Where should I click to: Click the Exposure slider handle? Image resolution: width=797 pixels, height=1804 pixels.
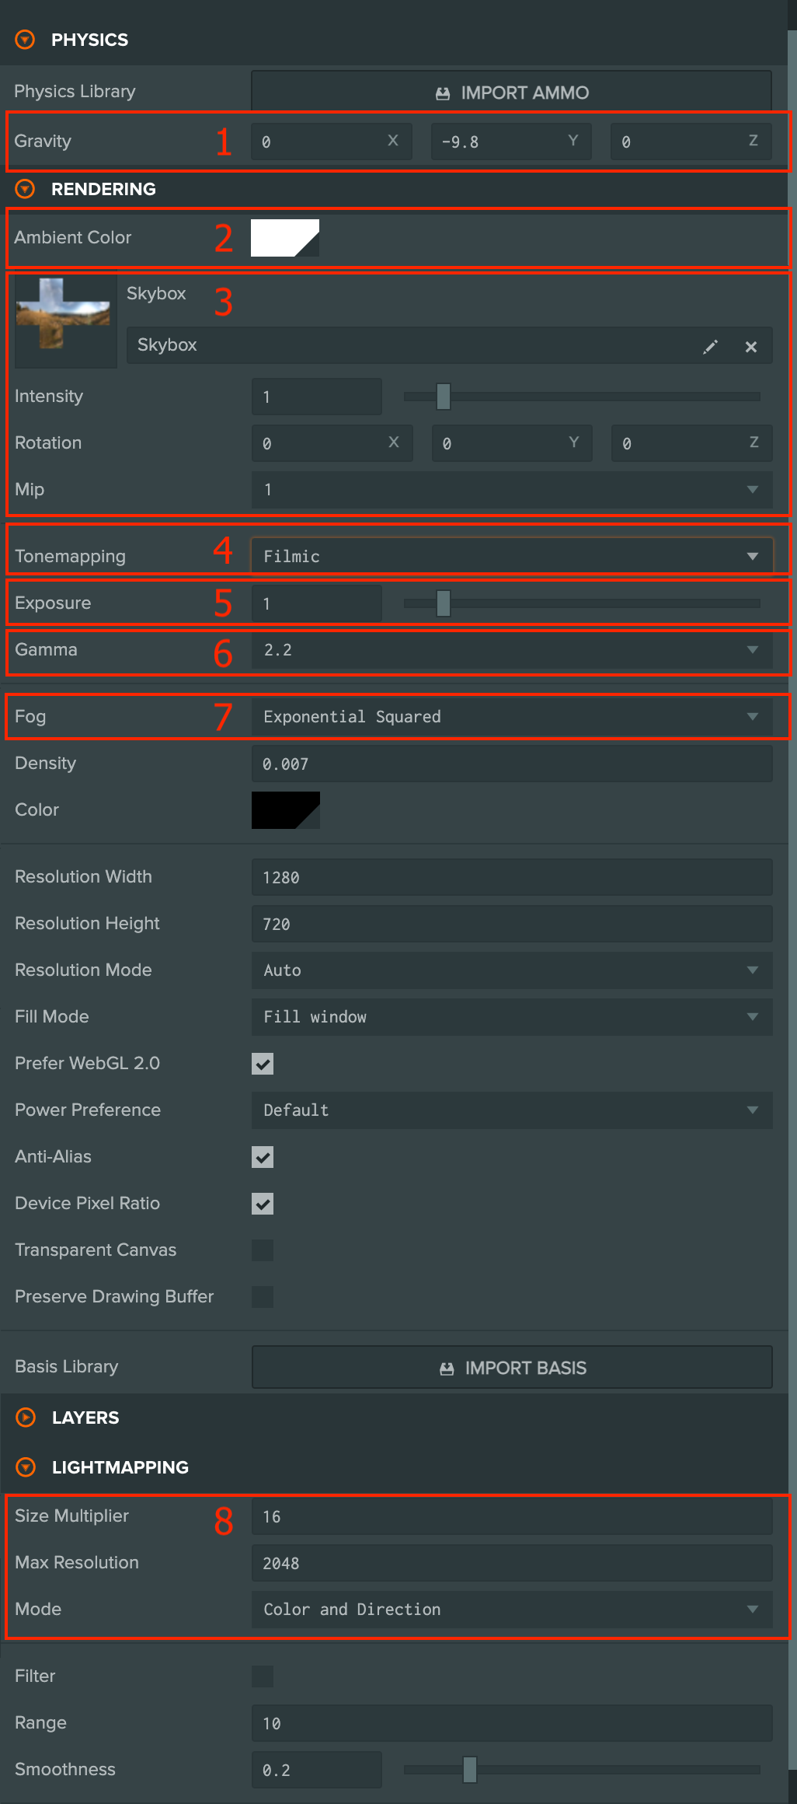pos(444,603)
